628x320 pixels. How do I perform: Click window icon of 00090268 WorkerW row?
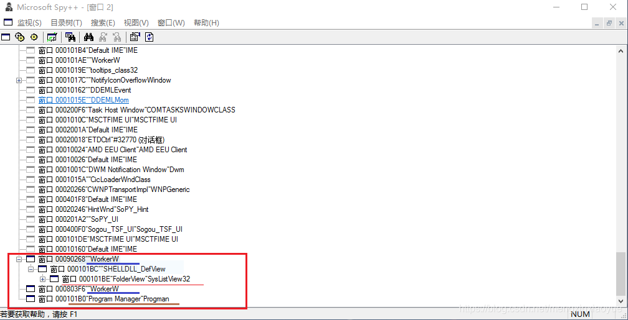(x=31, y=259)
